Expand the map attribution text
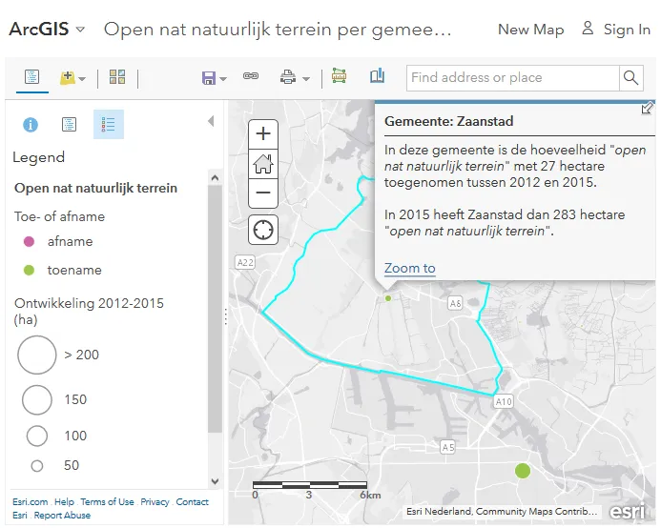Image resolution: width=661 pixels, height=528 pixels. click(x=502, y=511)
